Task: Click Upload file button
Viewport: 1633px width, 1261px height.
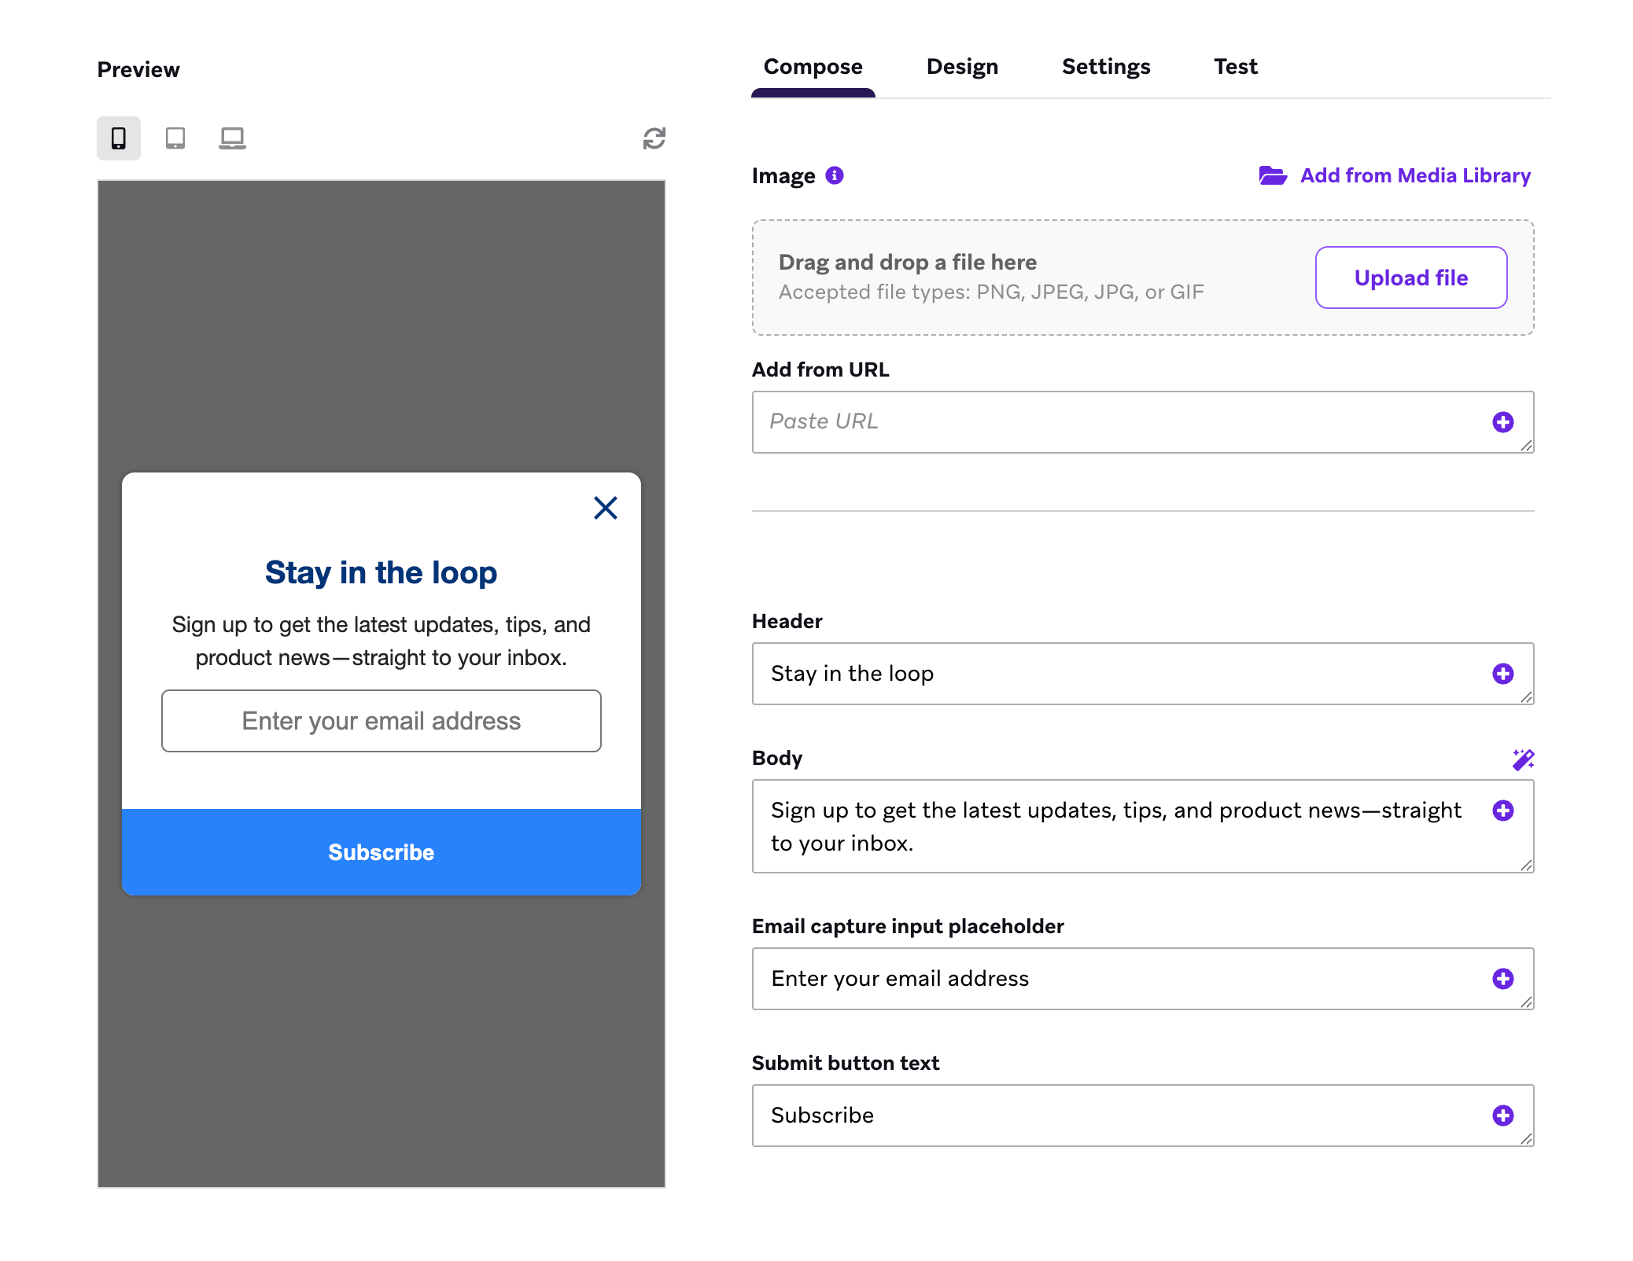Action: pyautogui.click(x=1410, y=278)
